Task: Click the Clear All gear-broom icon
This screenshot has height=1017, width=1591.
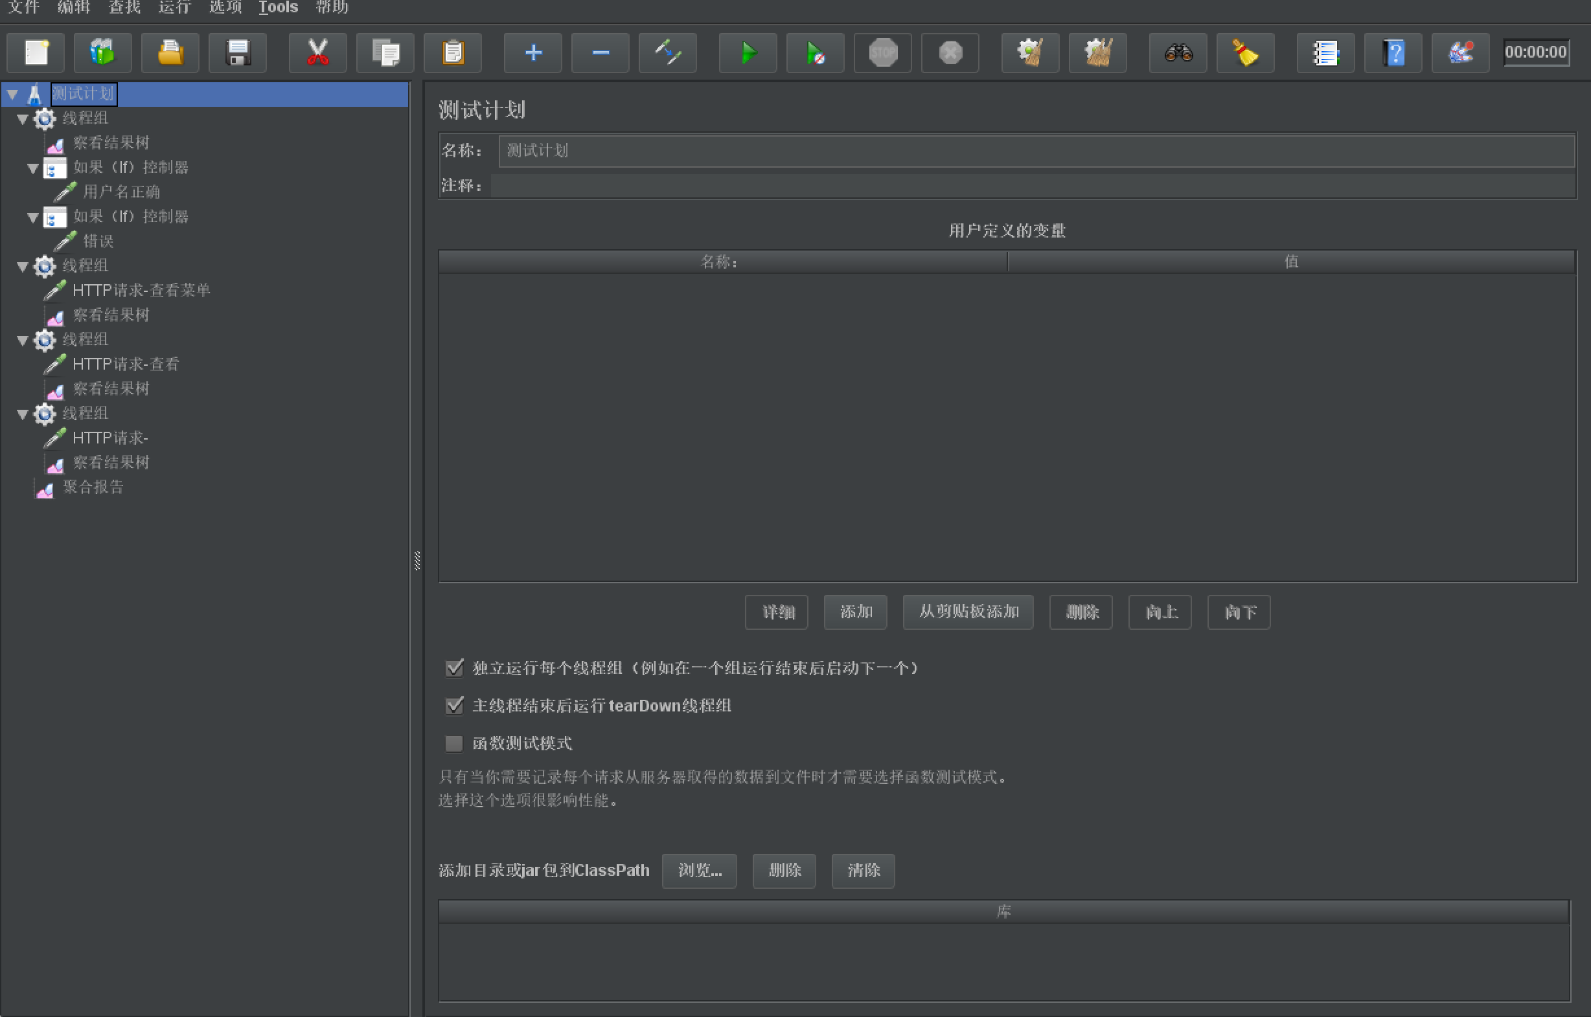Action: click(x=1097, y=53)
